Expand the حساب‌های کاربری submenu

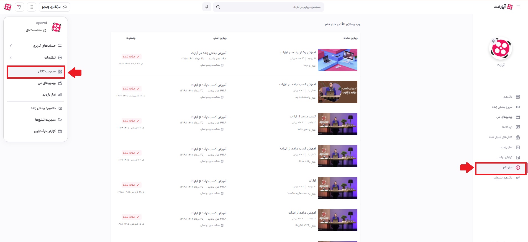[x=36, y=46]
